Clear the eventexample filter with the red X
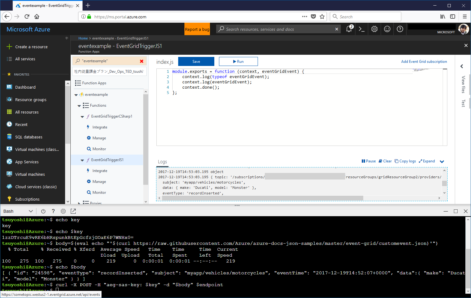The image size is (471, 298). [142, 61]
